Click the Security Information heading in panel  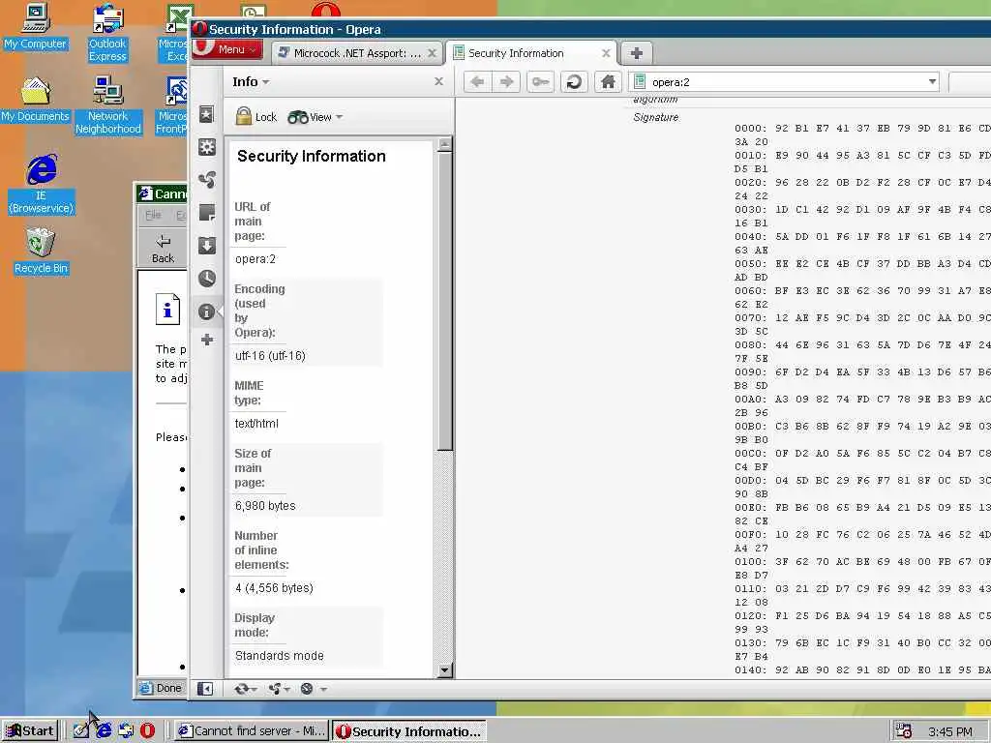[x=311, y=156]
